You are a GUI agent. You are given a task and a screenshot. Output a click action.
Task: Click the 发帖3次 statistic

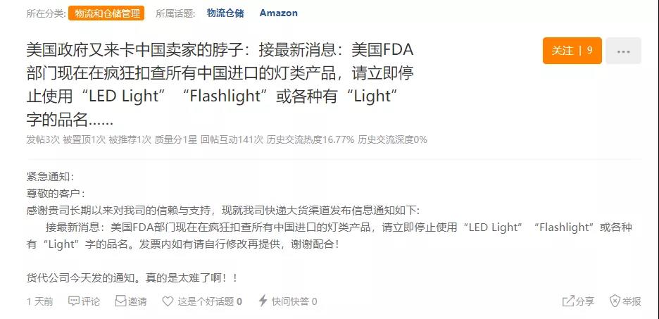point(43,139)
